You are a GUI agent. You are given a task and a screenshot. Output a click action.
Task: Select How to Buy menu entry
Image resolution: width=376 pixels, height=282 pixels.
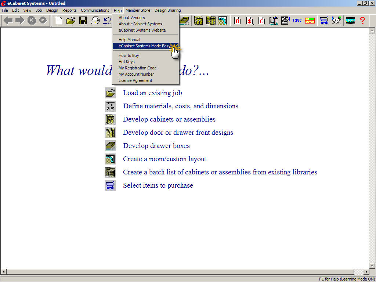click(x=145, y=55)
